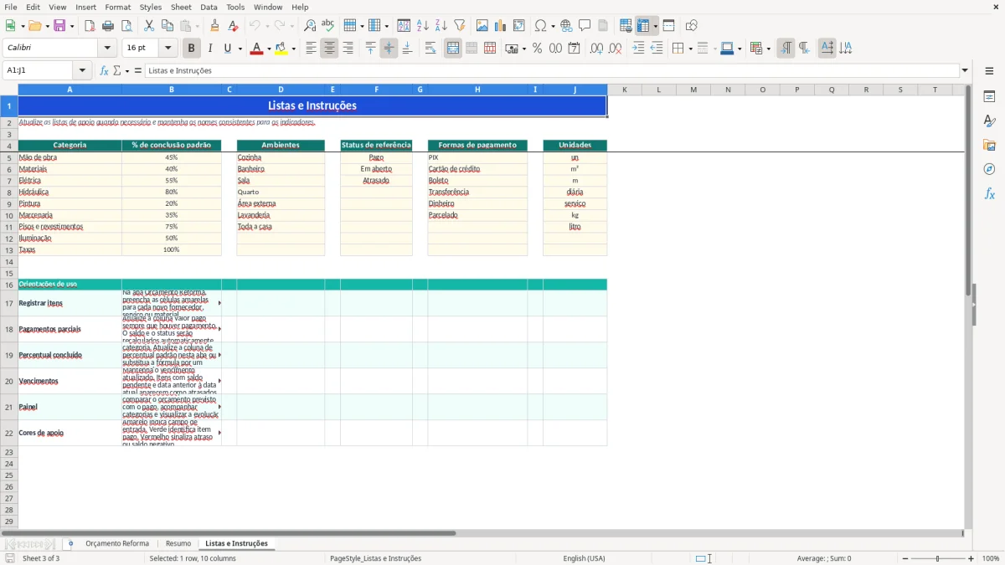Open font color dropdown arrow

click(x=268, y=49)
